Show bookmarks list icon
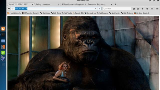160x90 pixels. [x=138, y=9]
